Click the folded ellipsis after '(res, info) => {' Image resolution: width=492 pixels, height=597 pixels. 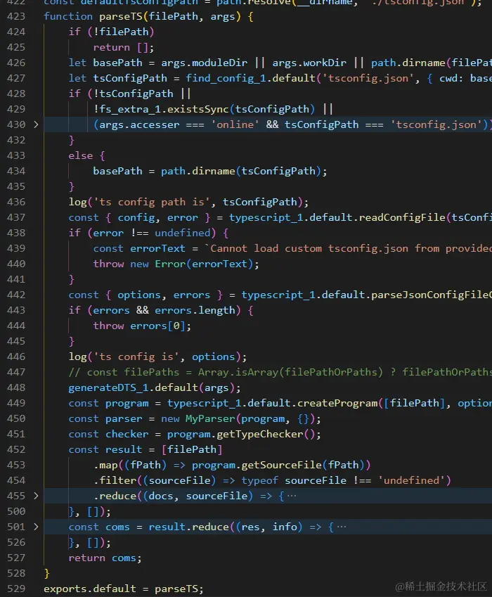click(x=342, y=527)
